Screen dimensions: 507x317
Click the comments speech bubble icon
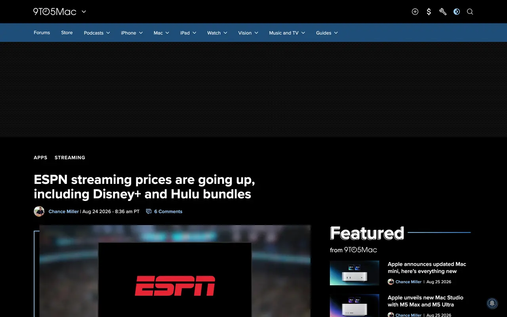149,212
